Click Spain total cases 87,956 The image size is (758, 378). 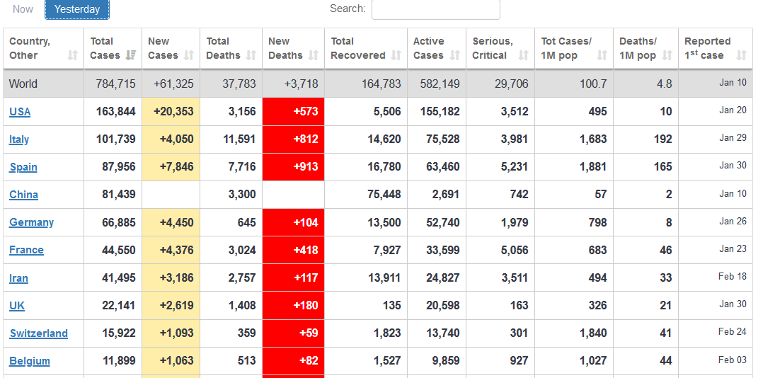(119, 167)
